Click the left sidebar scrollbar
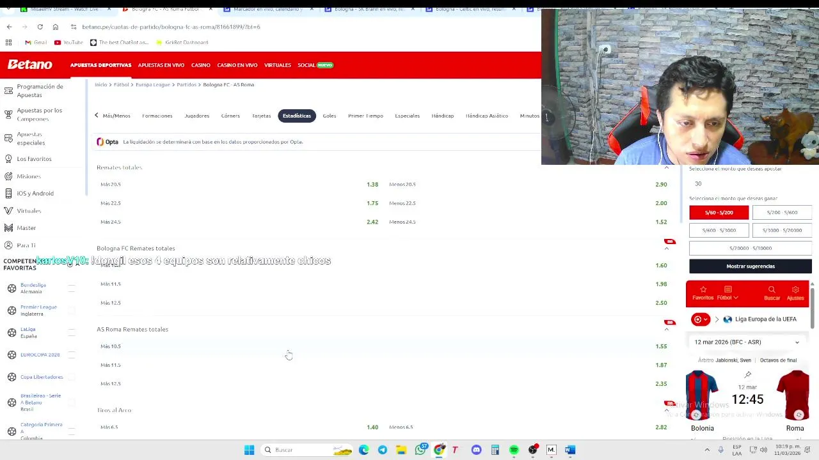819x460 pixels. (85, 137)
